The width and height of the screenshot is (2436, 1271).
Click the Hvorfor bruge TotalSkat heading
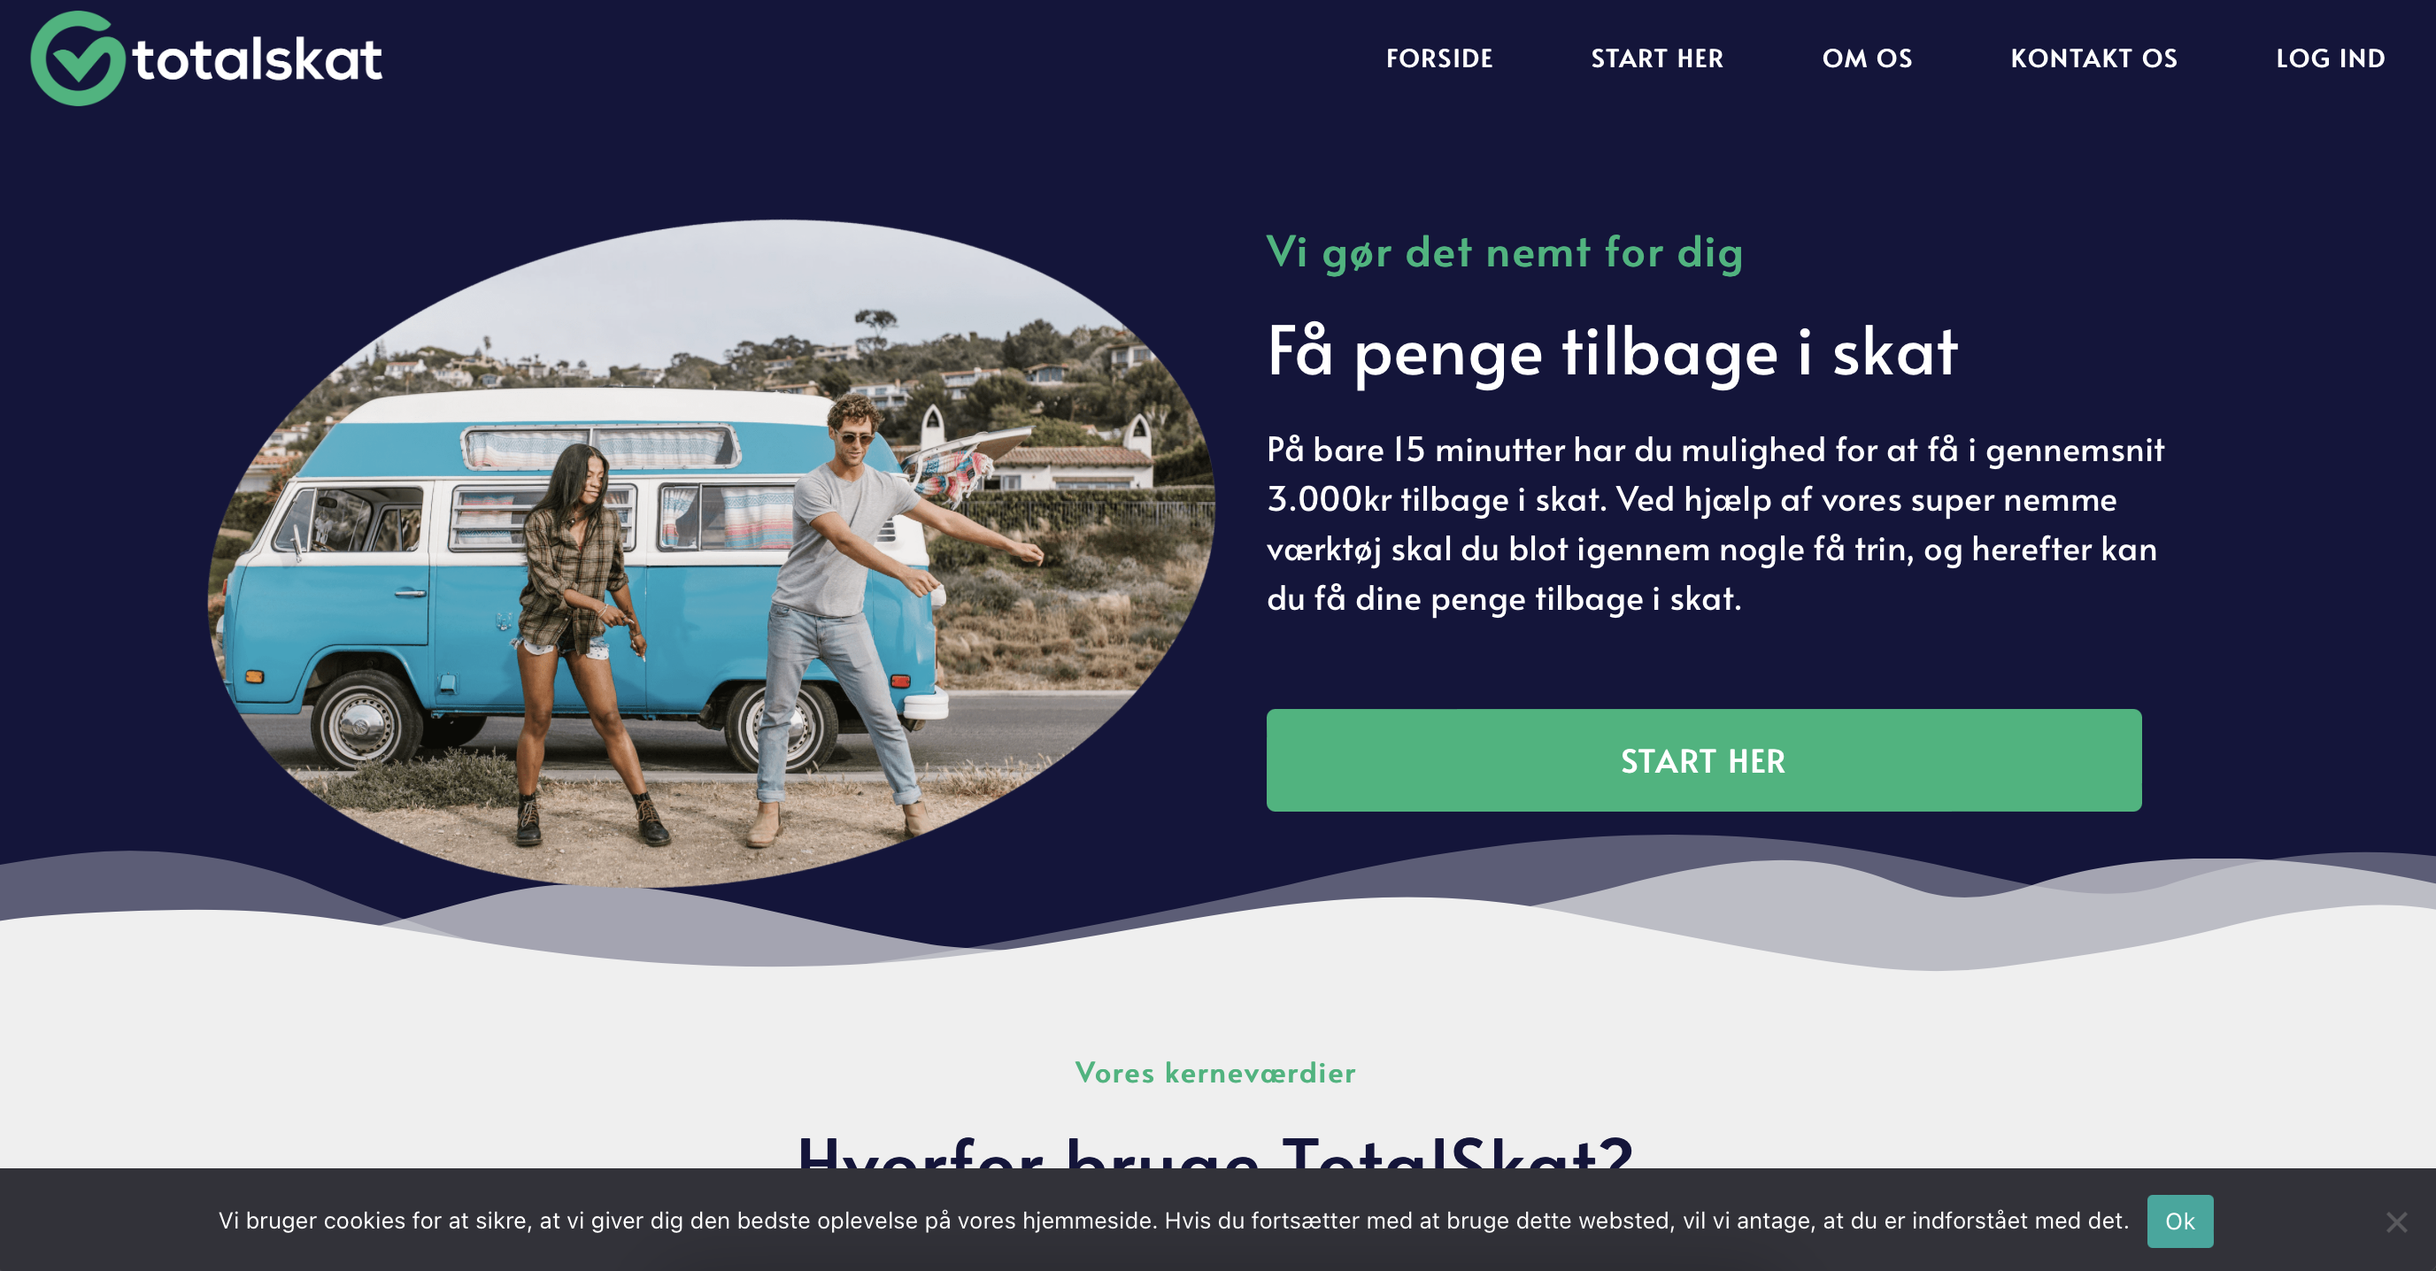1215,1152
